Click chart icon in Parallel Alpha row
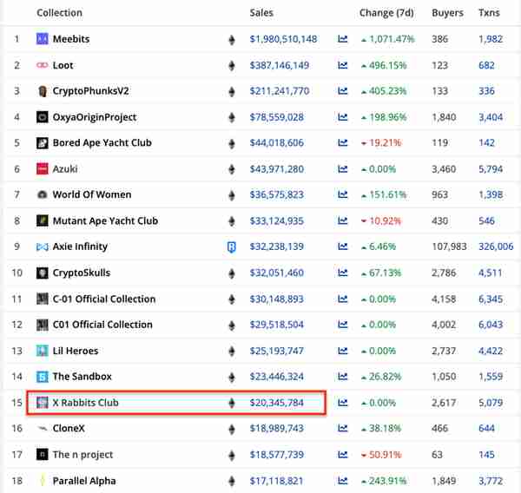This screenshot has width=521, height=493. (343, 481)
